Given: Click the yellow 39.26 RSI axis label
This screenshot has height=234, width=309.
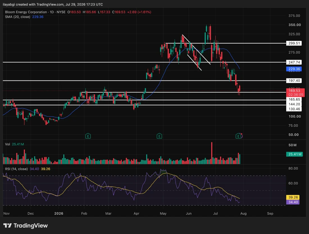Looking at the screenshot, I should (x=293, y=197).
